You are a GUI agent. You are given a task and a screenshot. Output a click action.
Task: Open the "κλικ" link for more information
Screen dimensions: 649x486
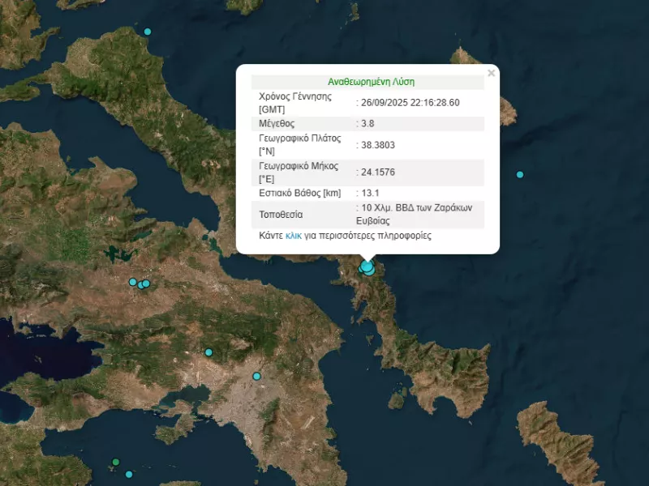(x=293, y=236)
